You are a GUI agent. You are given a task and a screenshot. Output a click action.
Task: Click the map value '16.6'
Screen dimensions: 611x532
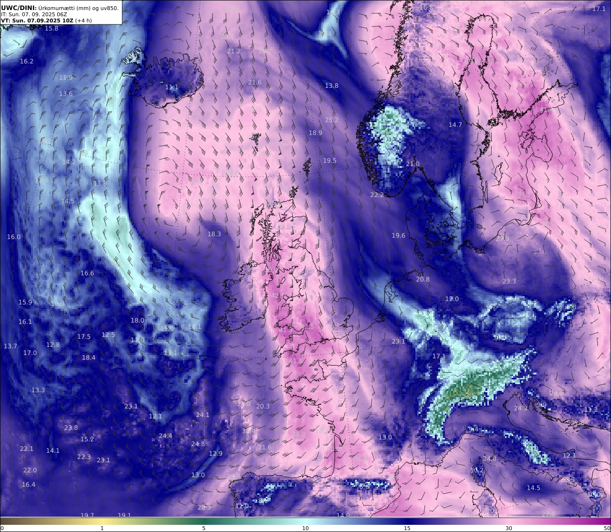tap(87, 273)
